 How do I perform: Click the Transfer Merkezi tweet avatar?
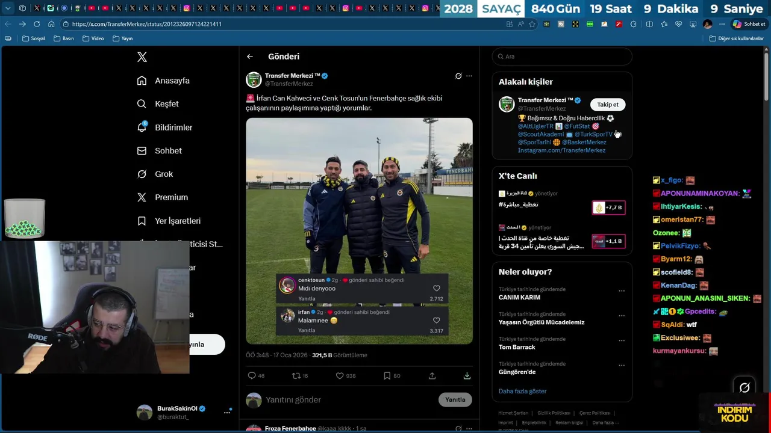[x=254, y=79]
